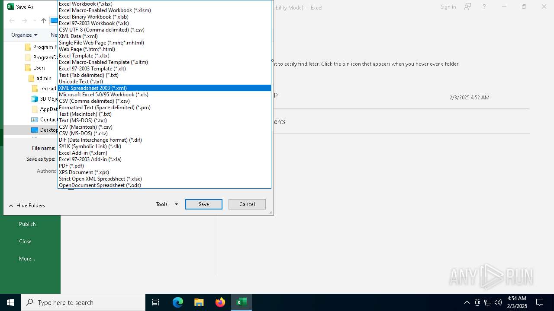Select Desktop folder in tree
This screenshot has height=311, width=554.
pyautogui.click(x=44, y=130)
